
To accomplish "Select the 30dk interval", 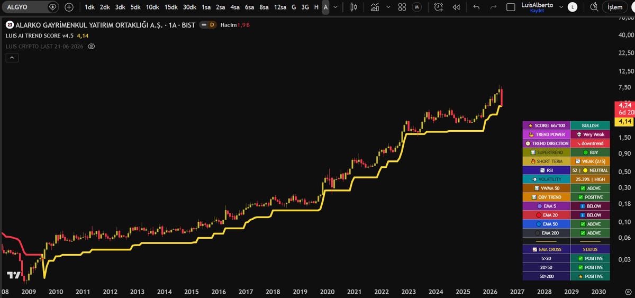I will 189,7.
